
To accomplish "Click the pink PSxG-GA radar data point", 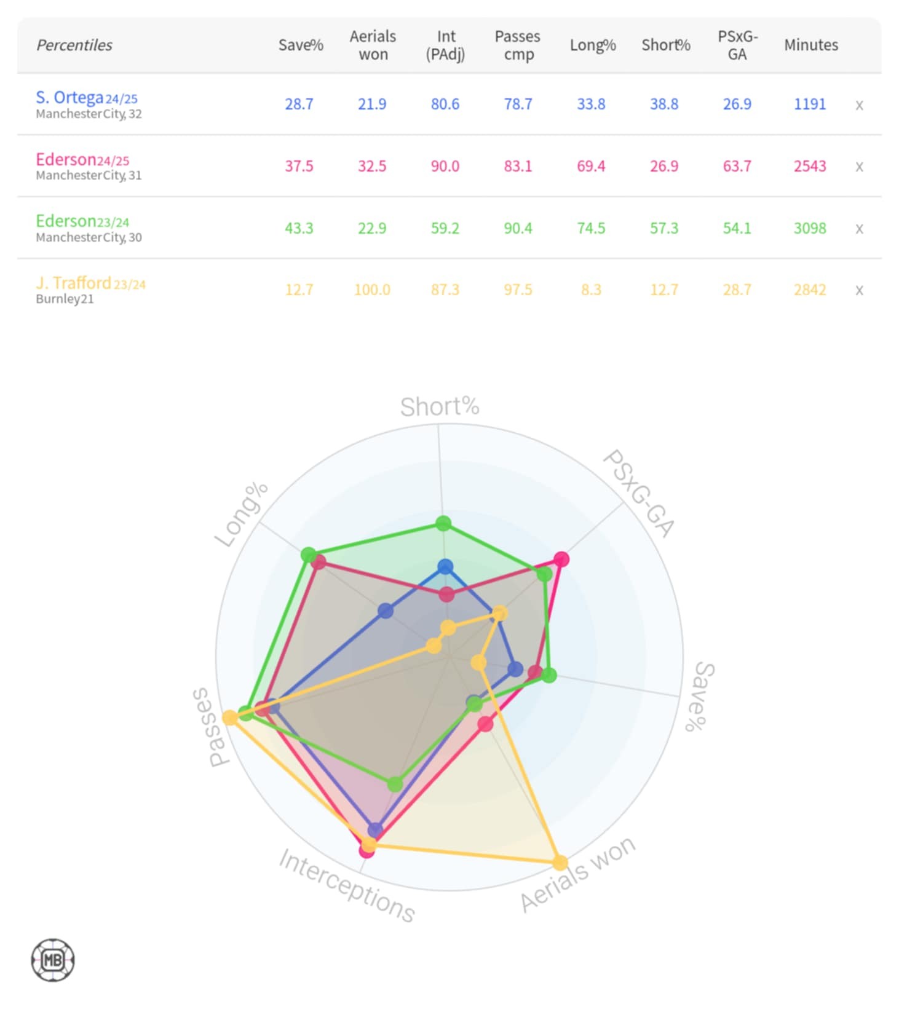I will point(561,559).
